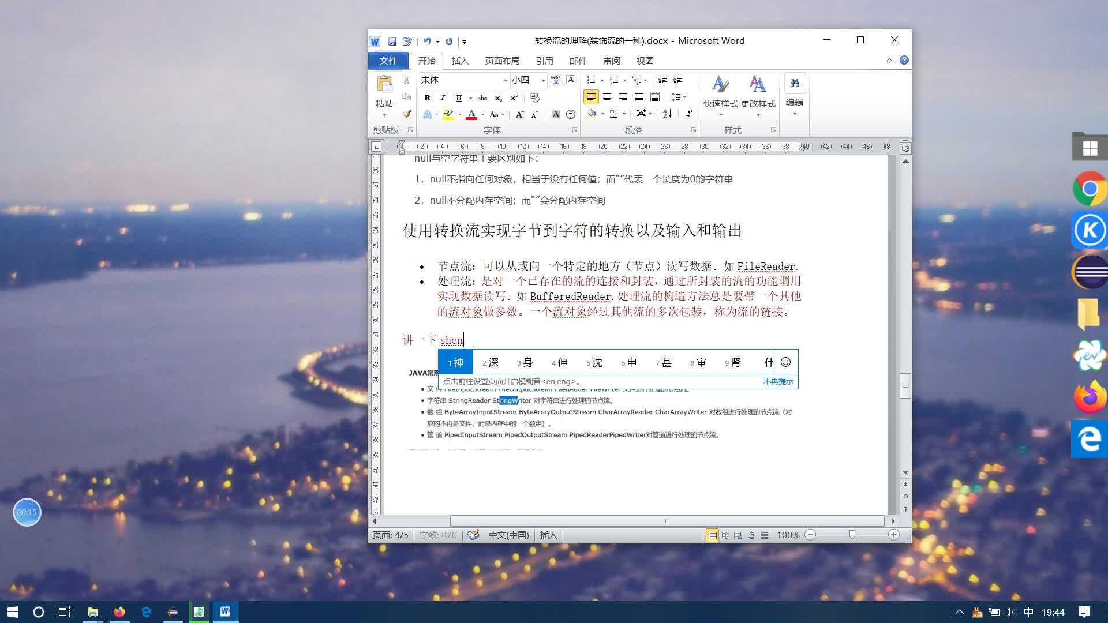Toggle Italic formatting
Screen dimensions: 1108x623
point(443,98)
